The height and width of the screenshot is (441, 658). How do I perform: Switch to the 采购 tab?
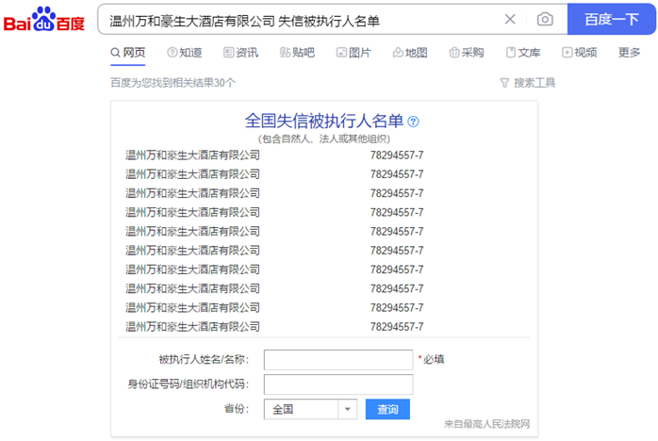click(467, 53)
